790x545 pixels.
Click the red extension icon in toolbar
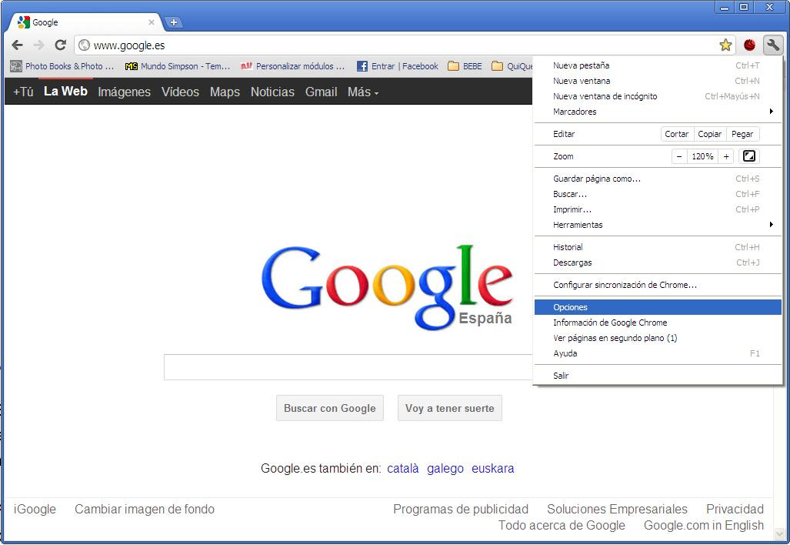(x=749, y=45)
